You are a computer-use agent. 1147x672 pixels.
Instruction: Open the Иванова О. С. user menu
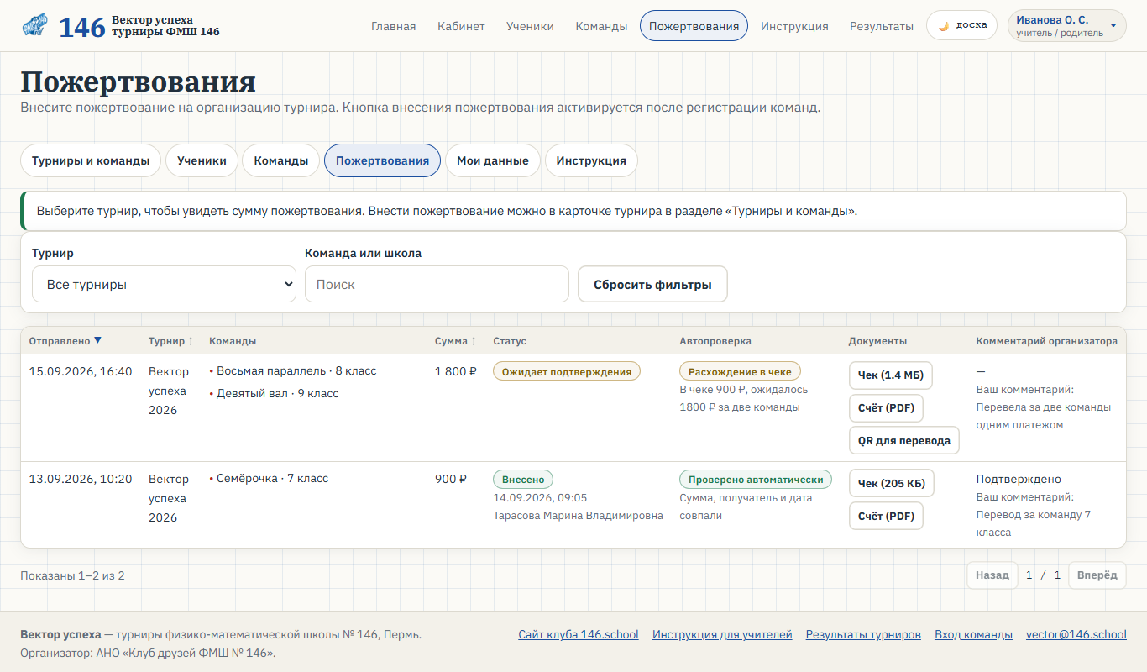click(x=1066, y=26)
